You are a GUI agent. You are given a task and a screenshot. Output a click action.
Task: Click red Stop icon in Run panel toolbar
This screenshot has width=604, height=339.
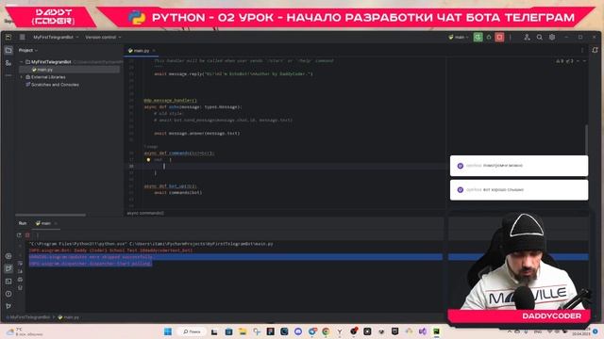coord(27,234)
